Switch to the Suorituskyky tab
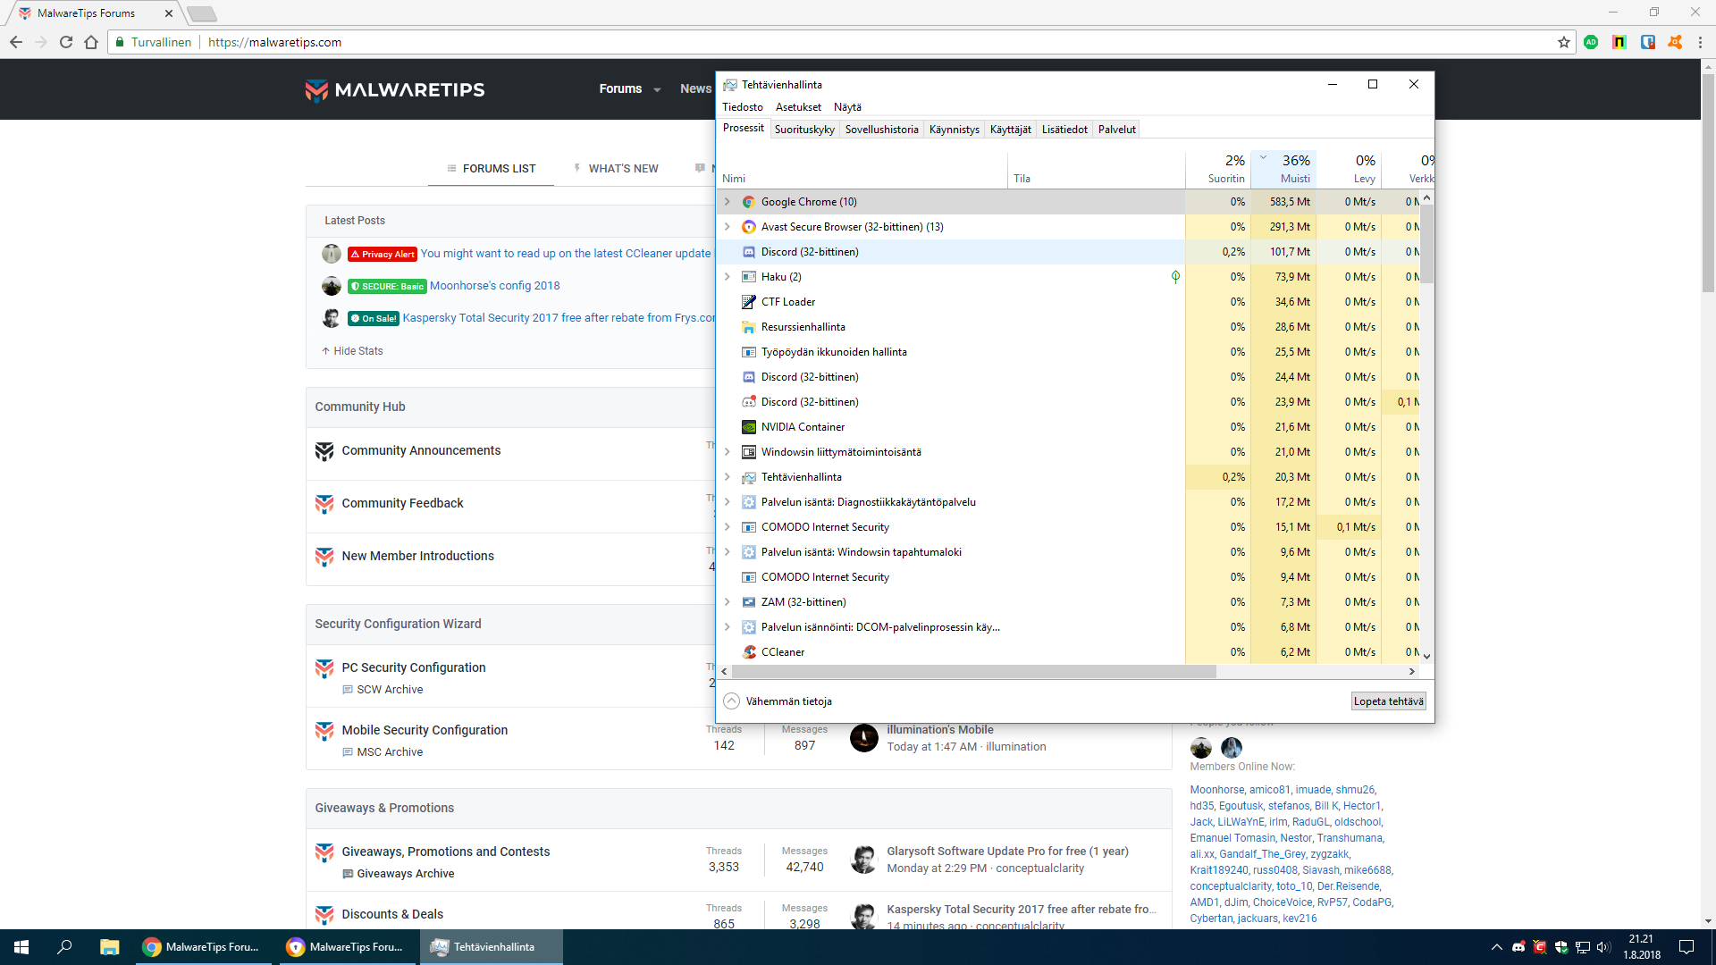The height and width of the screenshot is (965, 1716). coord(804,130)
